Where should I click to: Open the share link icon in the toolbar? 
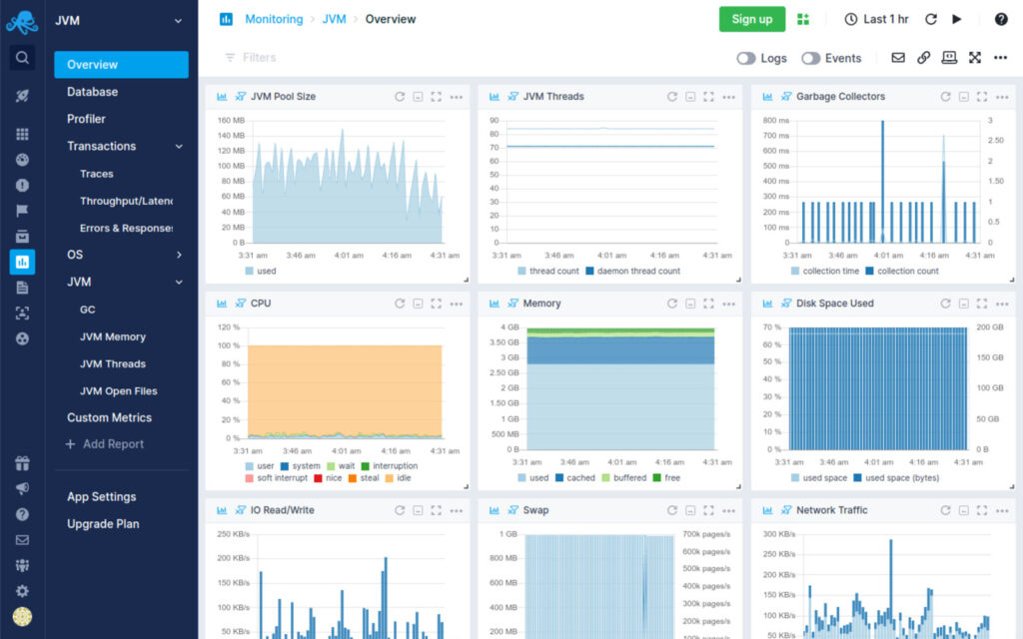pyautogui.click(x=924, y=58)
